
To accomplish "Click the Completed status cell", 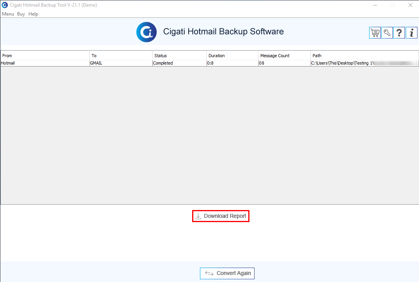I will pos(180,63).
